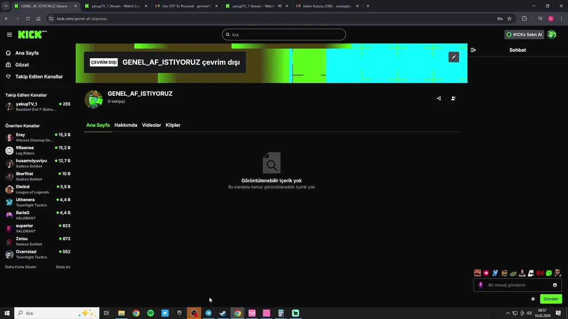The height and width of the screenshot is (319, 568).
Task: Open Steam from taskbar
Action: click(223, 313)
